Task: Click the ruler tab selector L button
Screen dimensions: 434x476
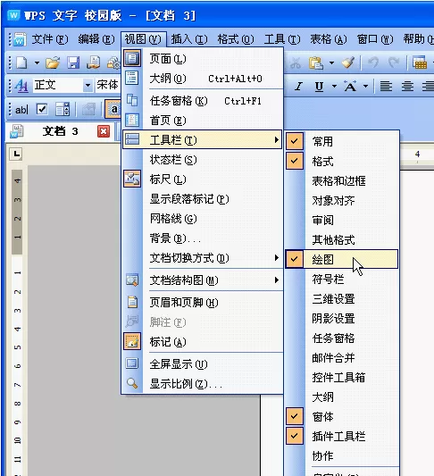Action: tap(16, 154)
